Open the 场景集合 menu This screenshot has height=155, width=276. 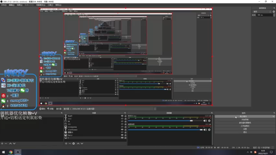[40, 5]
